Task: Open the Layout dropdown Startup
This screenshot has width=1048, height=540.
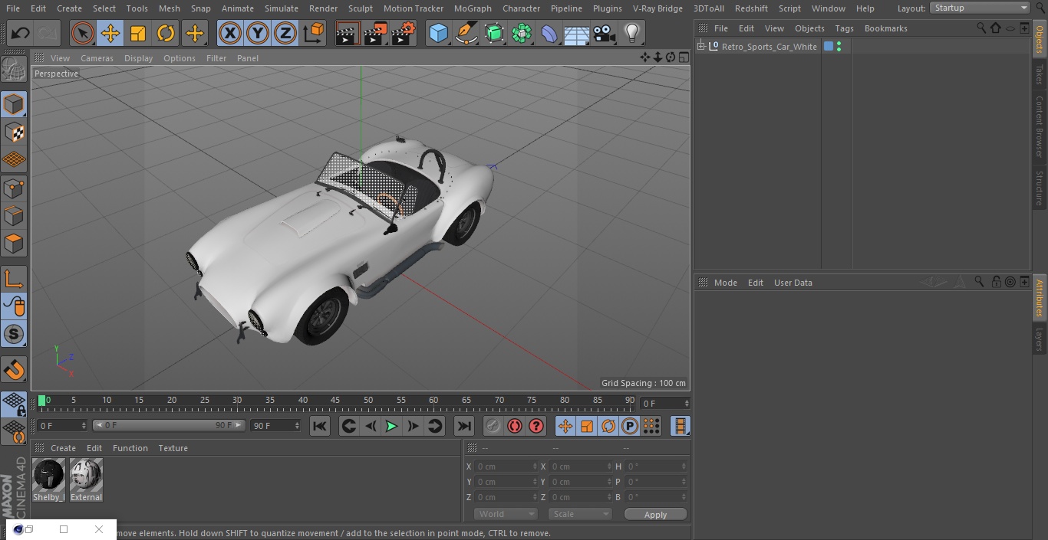Action: click(980, 8)
